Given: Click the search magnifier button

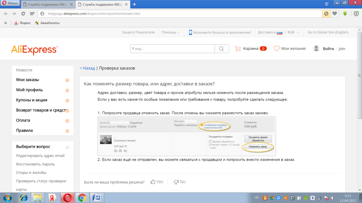Looking at the screenshot, I should [222, 49].
